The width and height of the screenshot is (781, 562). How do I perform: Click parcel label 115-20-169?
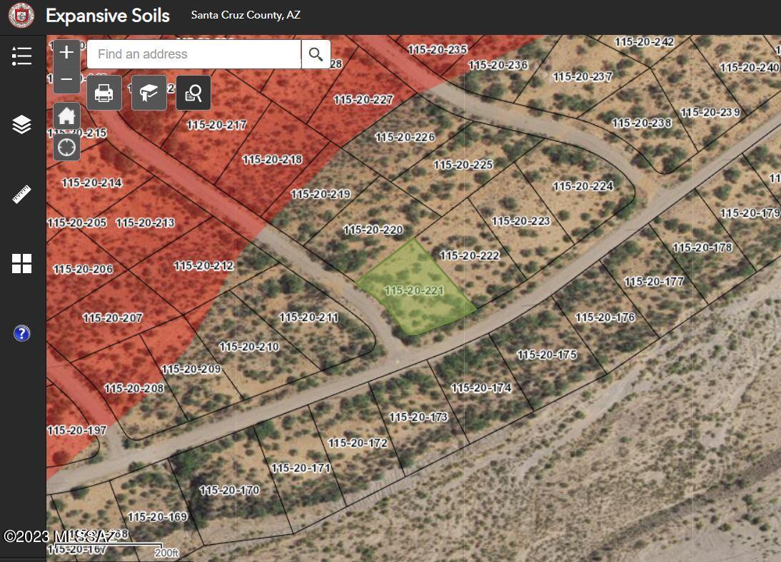point(157,517)
